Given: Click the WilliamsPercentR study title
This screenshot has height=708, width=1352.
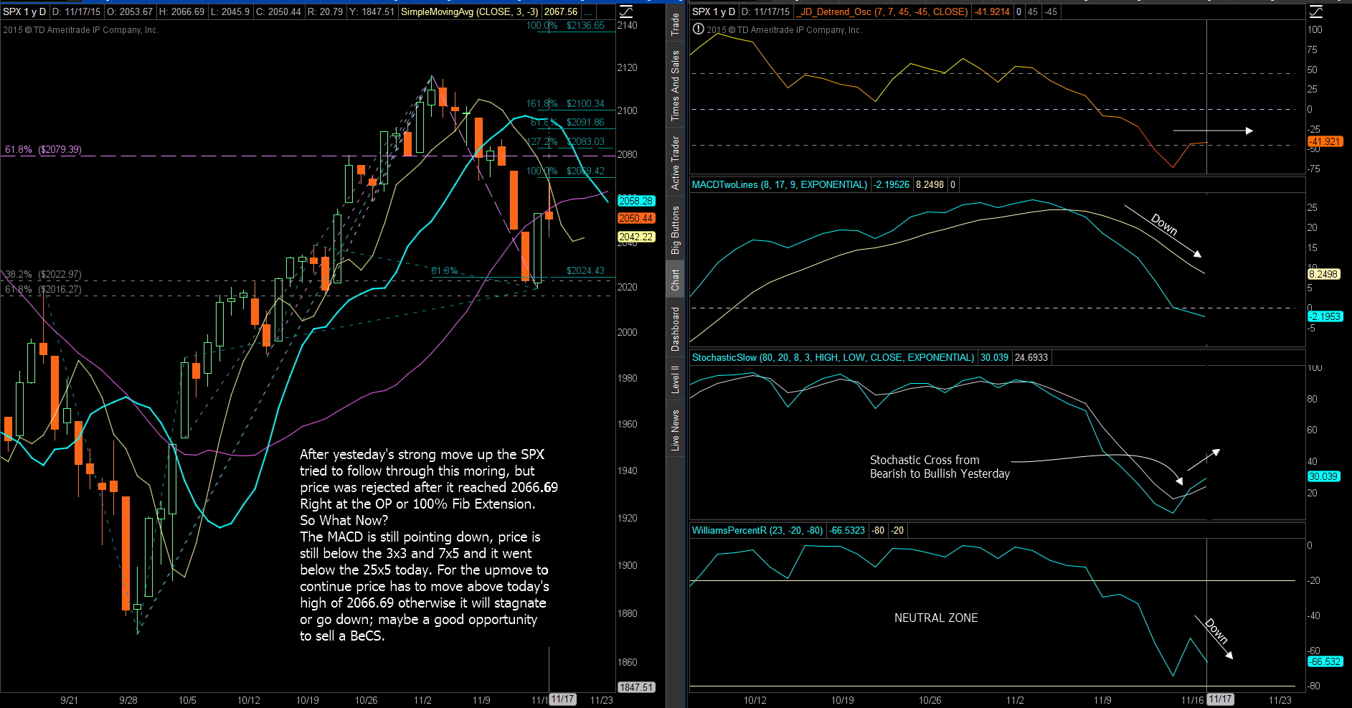Looking at the screenshot, I should [x=757, y=531].
